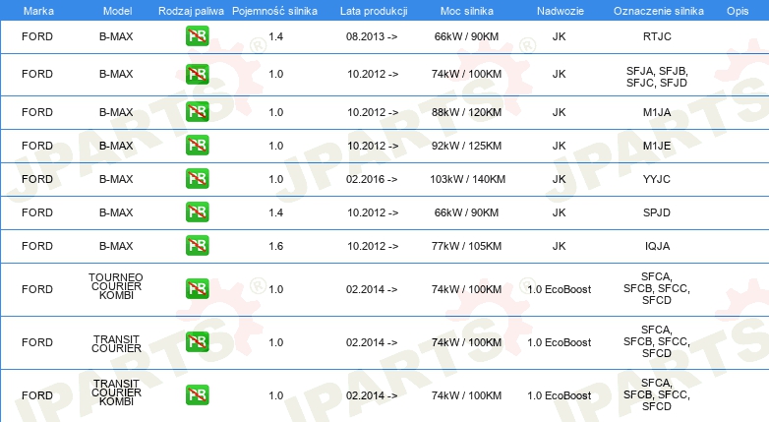Select 66kW / 90KM in the RTJC row

click(x=466, y=36)
